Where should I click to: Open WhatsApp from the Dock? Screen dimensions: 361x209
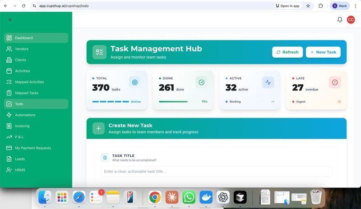[x=189, y=197]
